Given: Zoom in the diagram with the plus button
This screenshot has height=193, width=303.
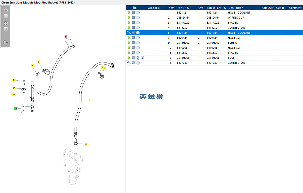Looking at the screenshot, I should 6,11.
